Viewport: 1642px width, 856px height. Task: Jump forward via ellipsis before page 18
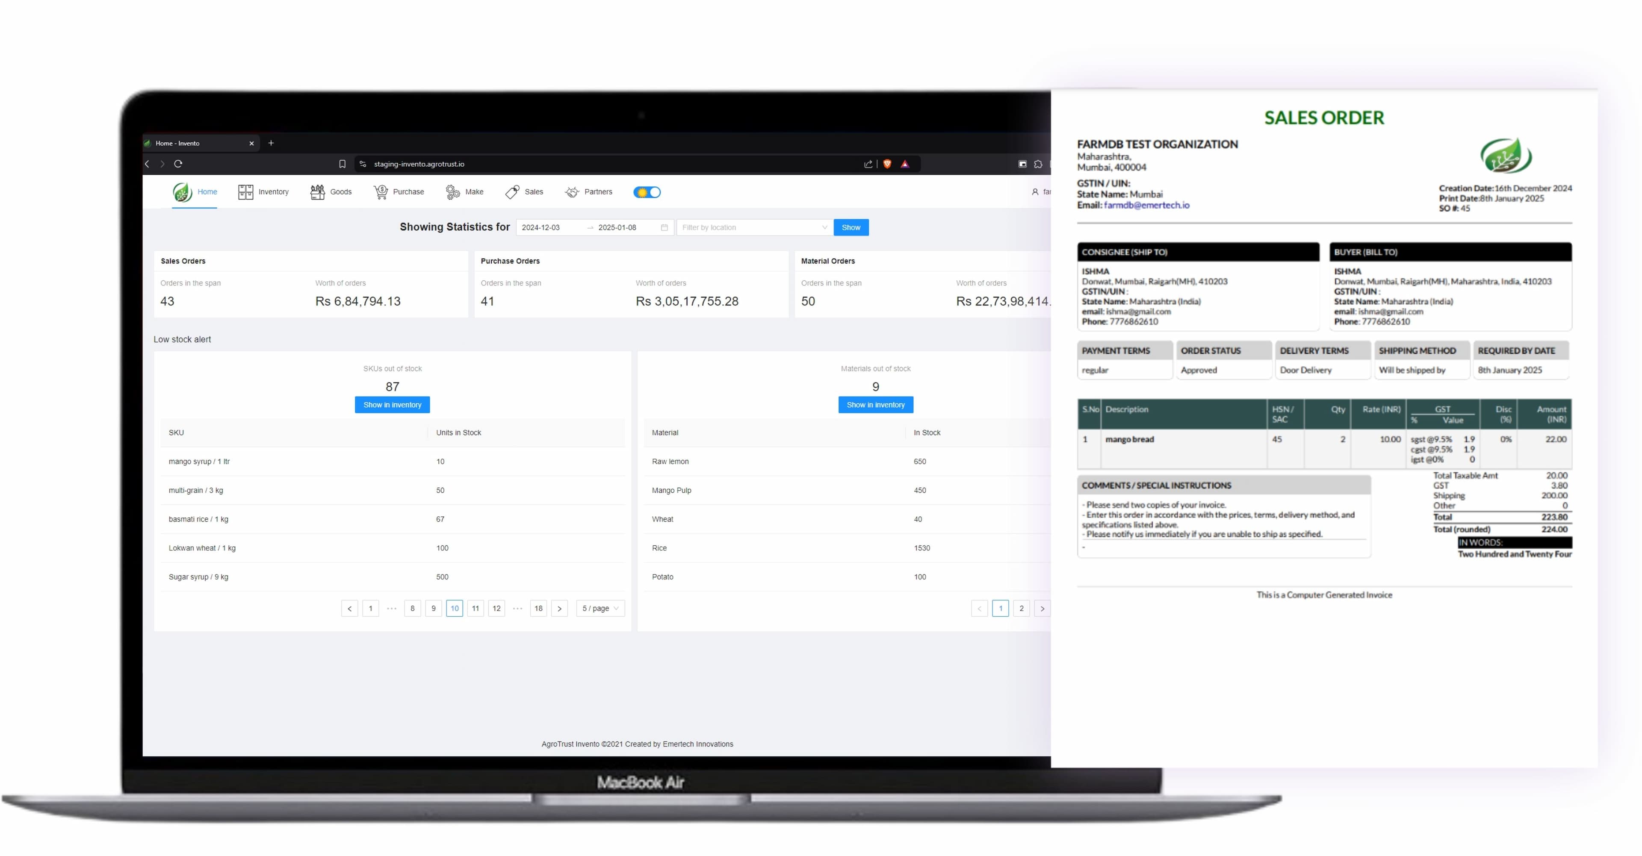(x=517, y=608)
